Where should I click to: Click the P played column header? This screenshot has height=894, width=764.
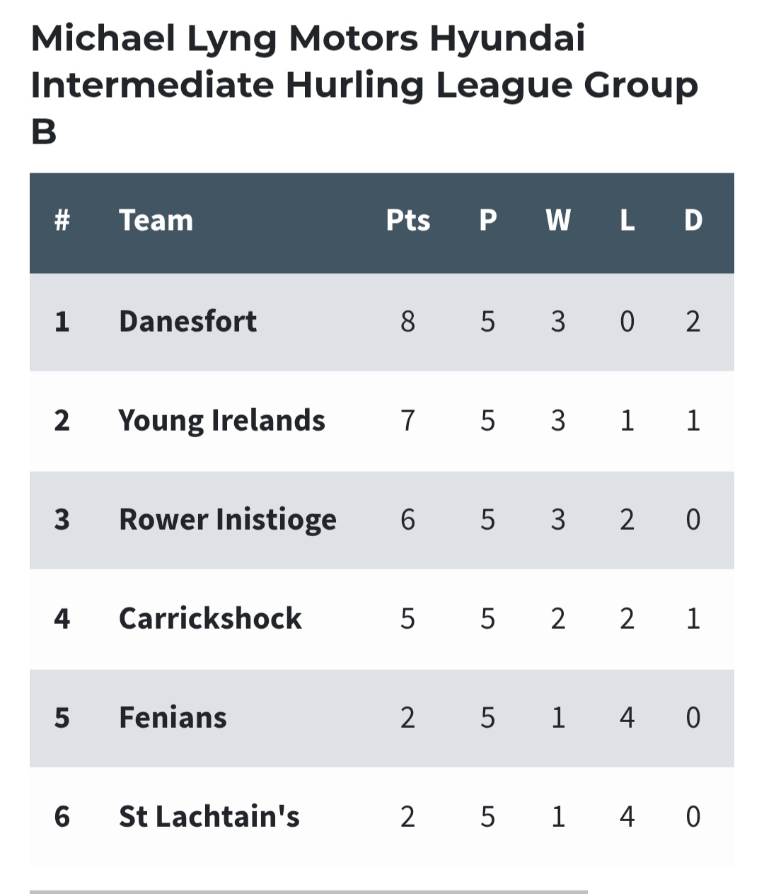click(x=488, y=220)
